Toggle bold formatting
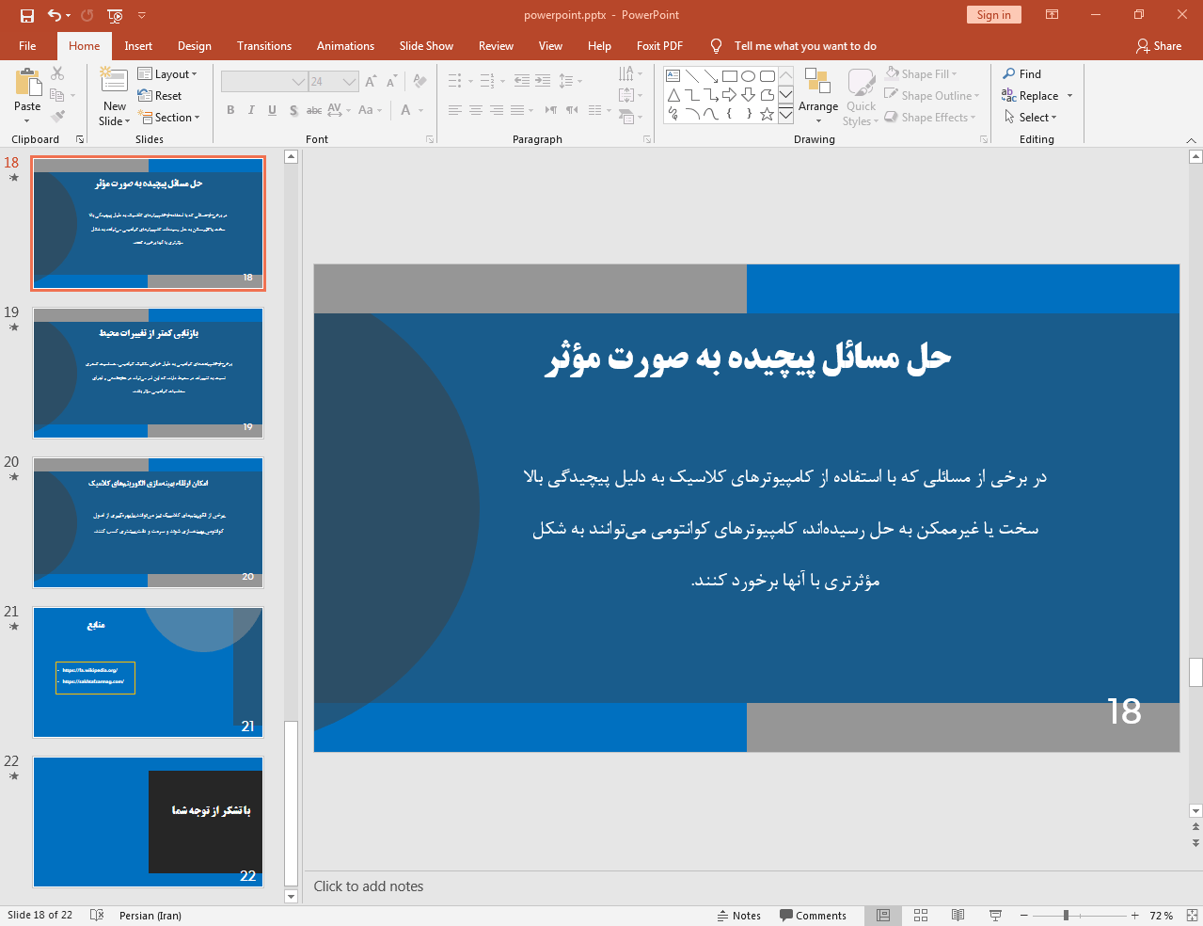Viewport: 1203px width, 926px height. coord(230,110)
